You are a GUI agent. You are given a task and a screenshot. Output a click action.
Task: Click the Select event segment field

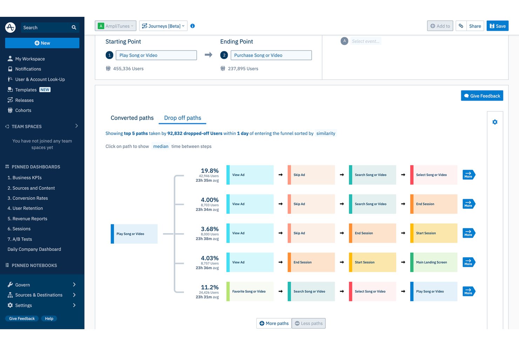click(366, 41)
